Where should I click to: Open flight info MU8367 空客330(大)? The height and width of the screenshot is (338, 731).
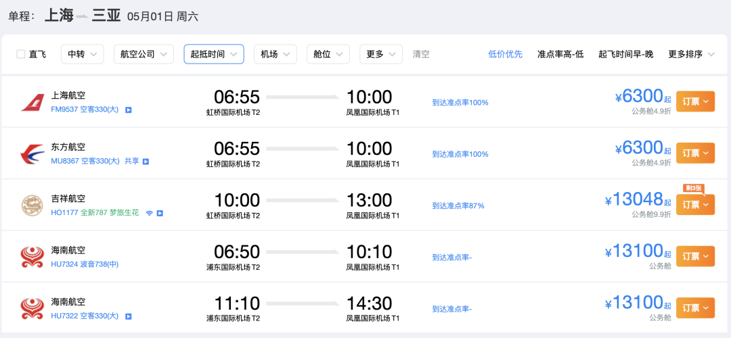(85, 162)
